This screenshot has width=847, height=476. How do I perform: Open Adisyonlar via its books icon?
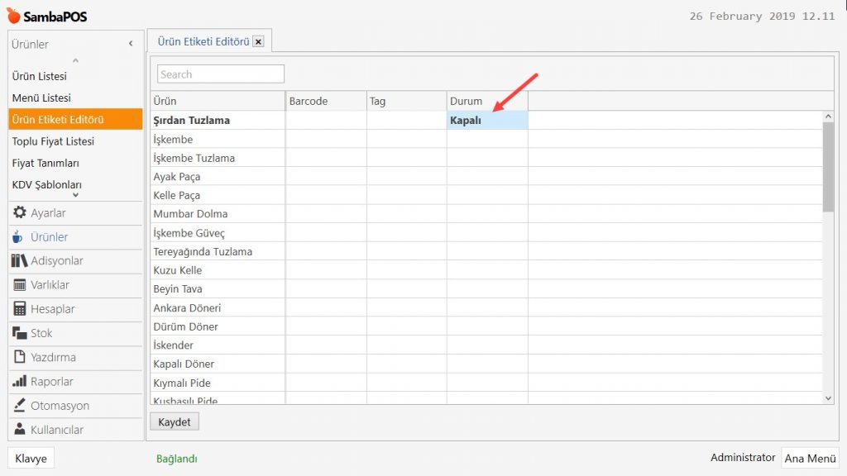pyautogui.click(x=20, y=261)
